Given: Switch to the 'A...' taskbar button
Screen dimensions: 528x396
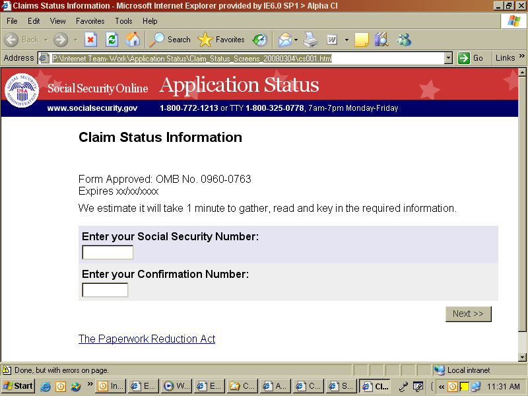Looking at the screenshot, I should tap(275, 386).
